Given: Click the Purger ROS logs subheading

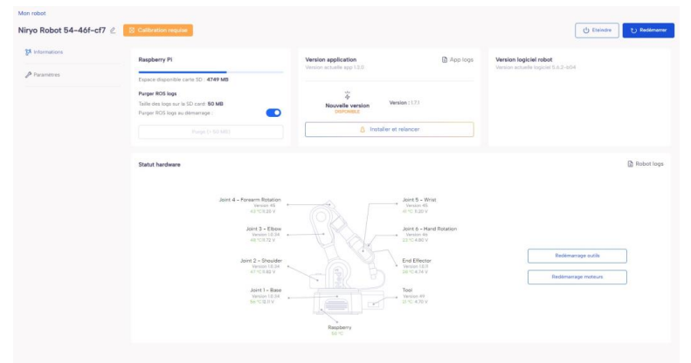Looking at the screenshot, I should click(157, 93).
